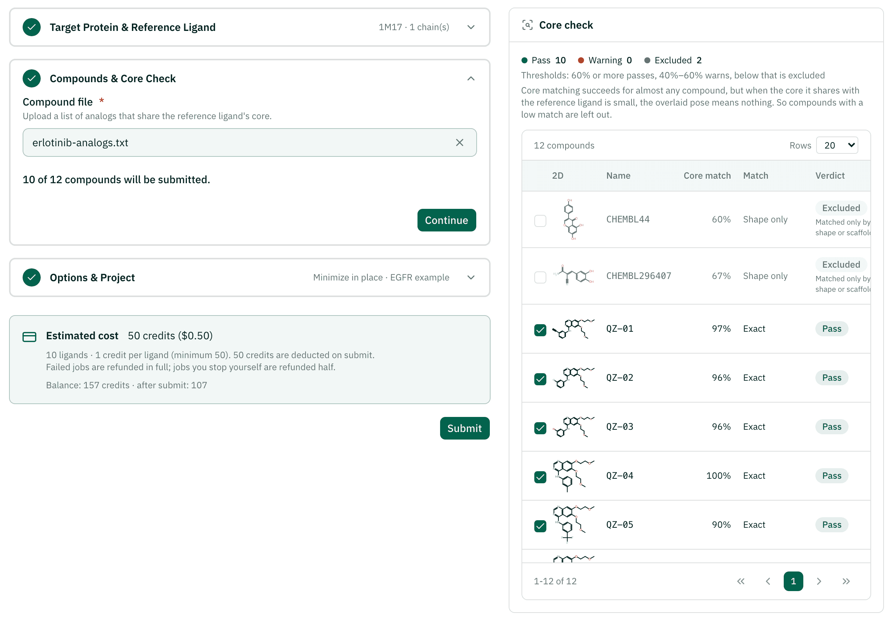Uncheck the QZ-03 compound
The image size is (893, 622).
pyautogui.click(x=540, y=428)
